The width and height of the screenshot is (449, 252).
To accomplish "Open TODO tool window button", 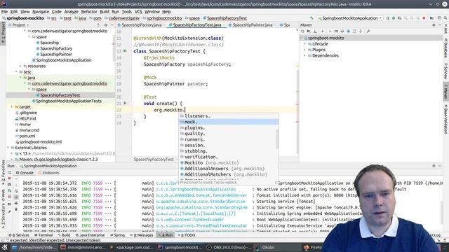I will pyautogui.click(x=187, y=235).
